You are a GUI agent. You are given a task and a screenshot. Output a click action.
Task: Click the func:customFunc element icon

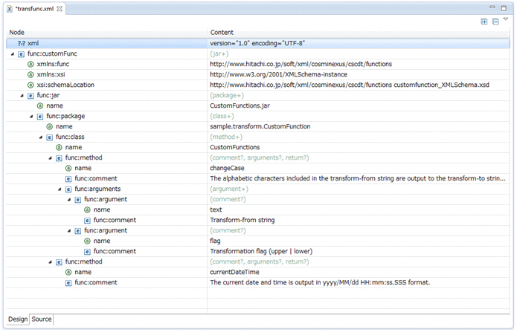coord(22,54)
